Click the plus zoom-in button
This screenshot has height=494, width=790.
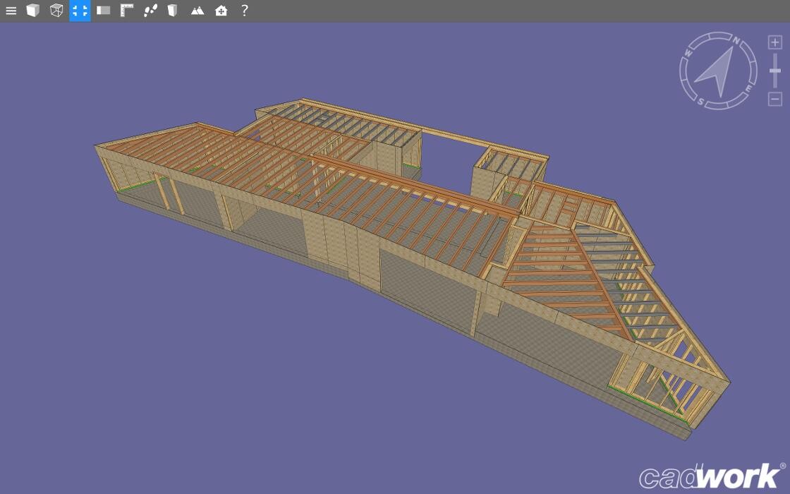coord(774,42)
